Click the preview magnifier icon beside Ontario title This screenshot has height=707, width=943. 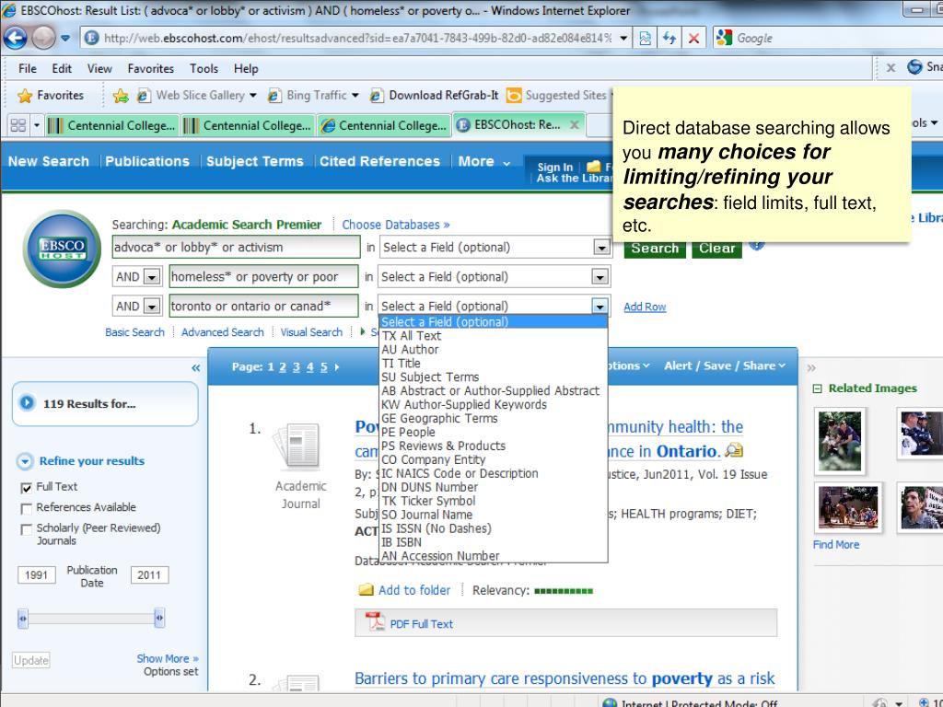(x=734, y=450)
